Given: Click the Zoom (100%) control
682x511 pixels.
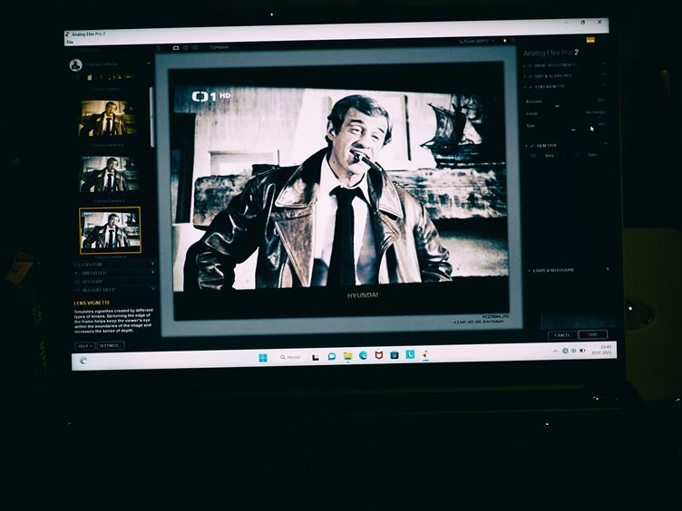Looking at the screenshot, I should pos(473,42).
